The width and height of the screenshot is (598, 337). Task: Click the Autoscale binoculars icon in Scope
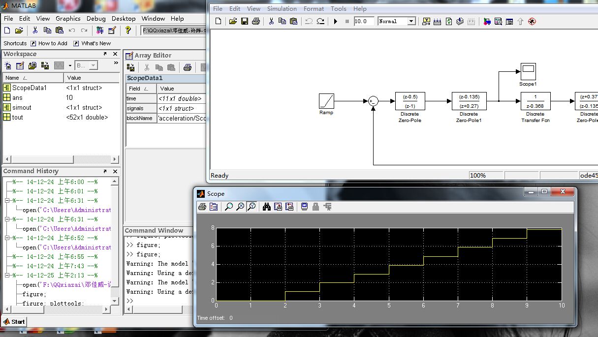(x=266, y=207)
